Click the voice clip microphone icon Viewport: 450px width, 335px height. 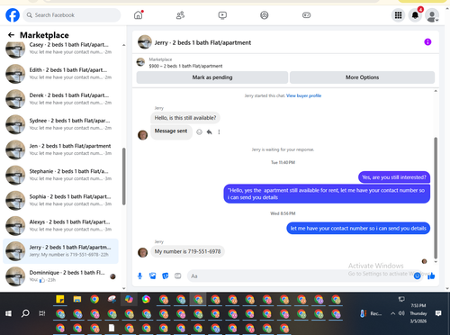pyautogui.click(x=139, y=276)
